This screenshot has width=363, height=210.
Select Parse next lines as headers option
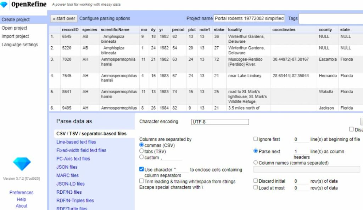point(256,151)
